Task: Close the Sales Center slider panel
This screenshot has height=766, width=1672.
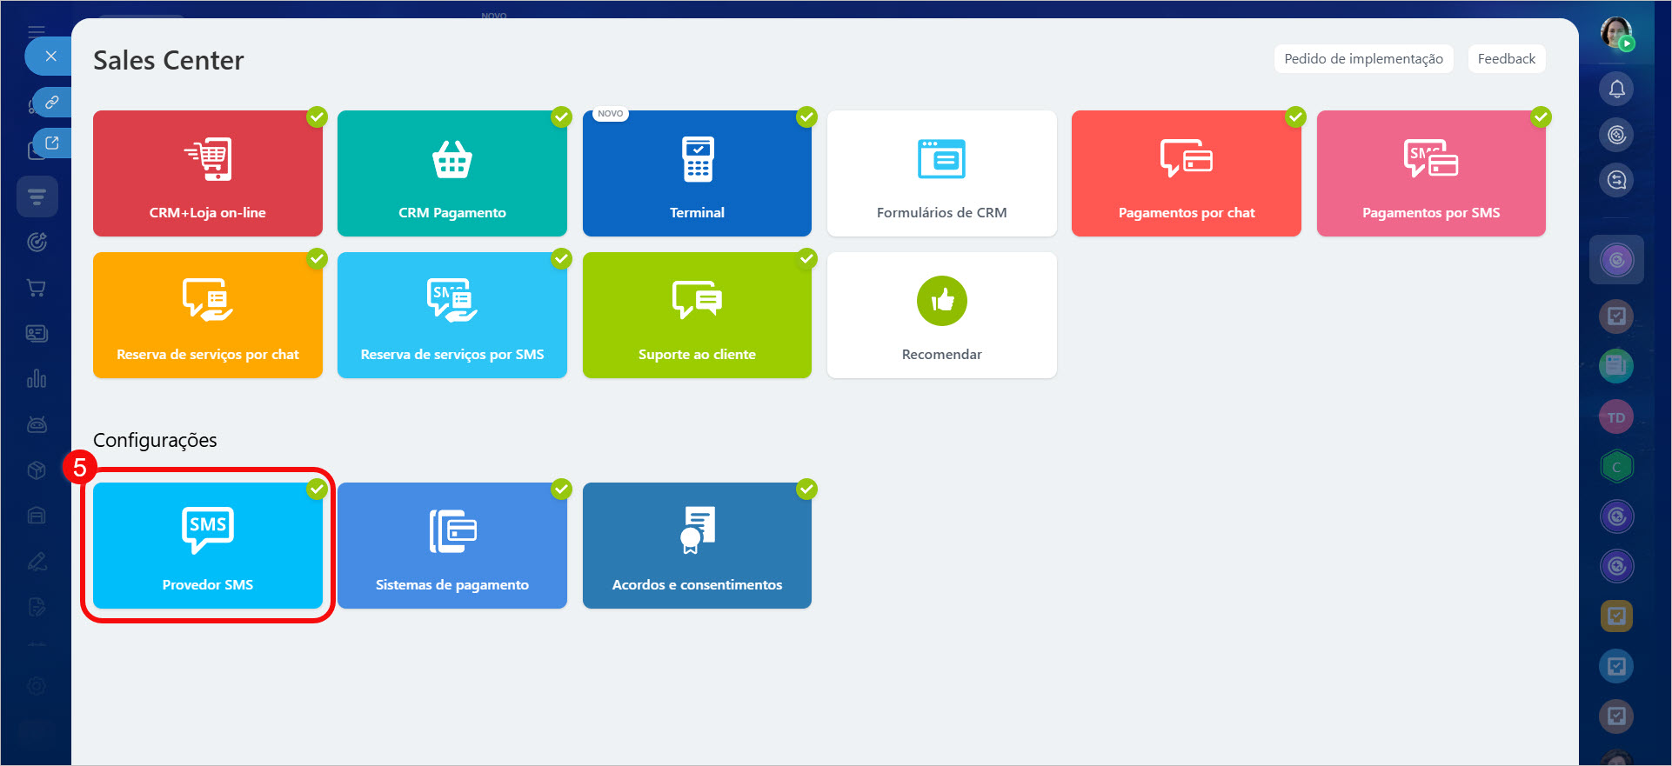Action: pyautogui.click(x=50, y=57)
